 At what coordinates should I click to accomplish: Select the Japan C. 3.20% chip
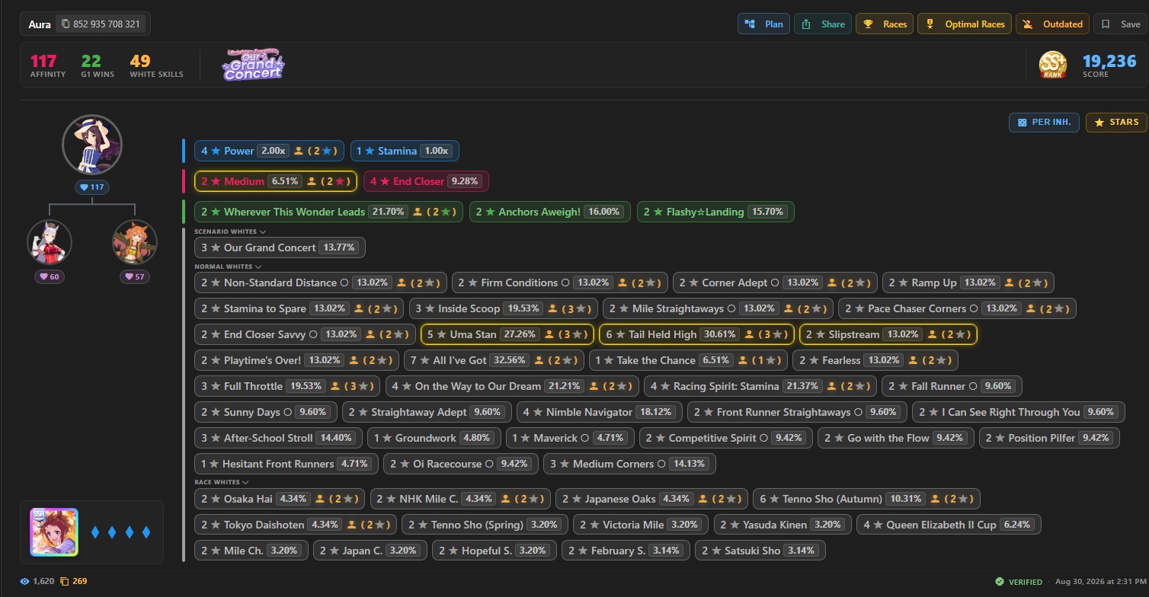coord(370,551)
